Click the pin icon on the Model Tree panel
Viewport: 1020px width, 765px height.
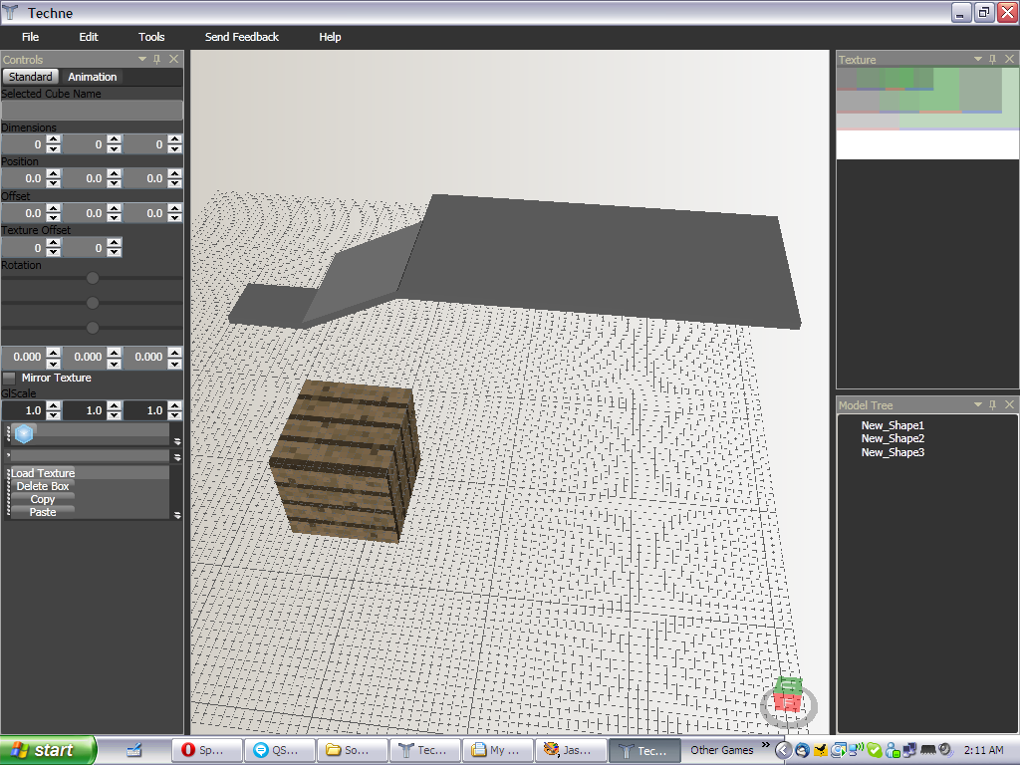coord(992,404)
